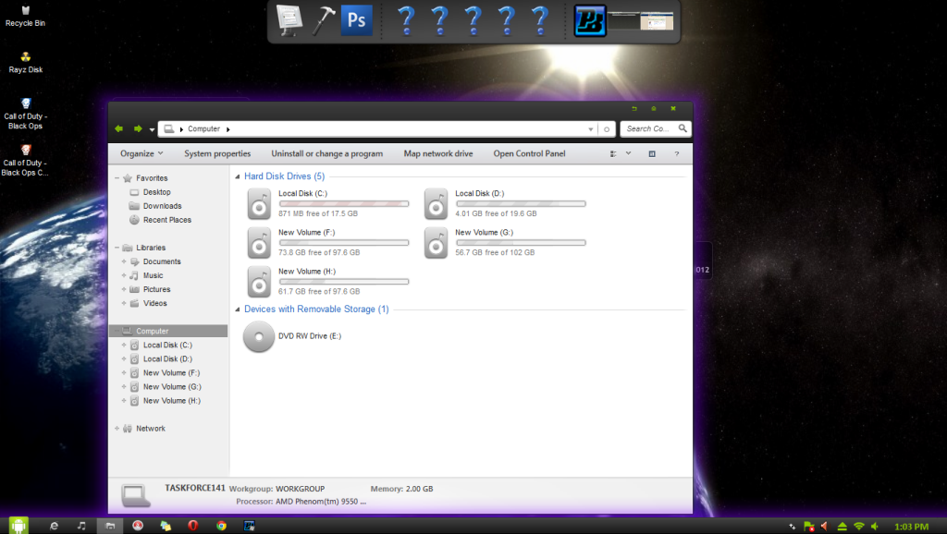Click System properties in the toolbar
This screenshot has width=947, height=534.
[x=217, y=153]
